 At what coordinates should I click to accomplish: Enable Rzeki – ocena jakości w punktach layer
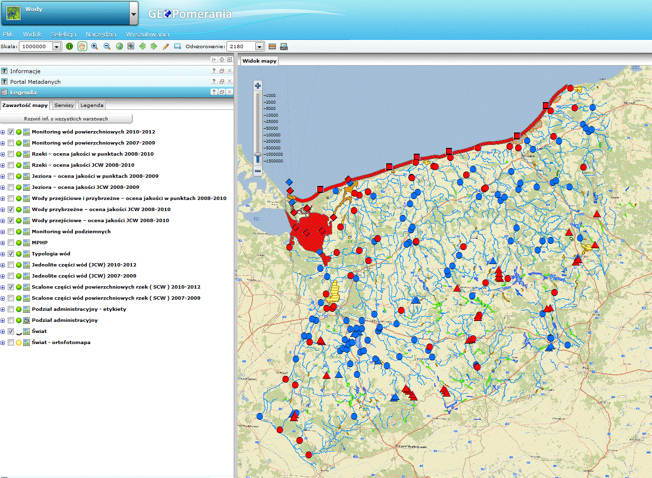[11, 154]
